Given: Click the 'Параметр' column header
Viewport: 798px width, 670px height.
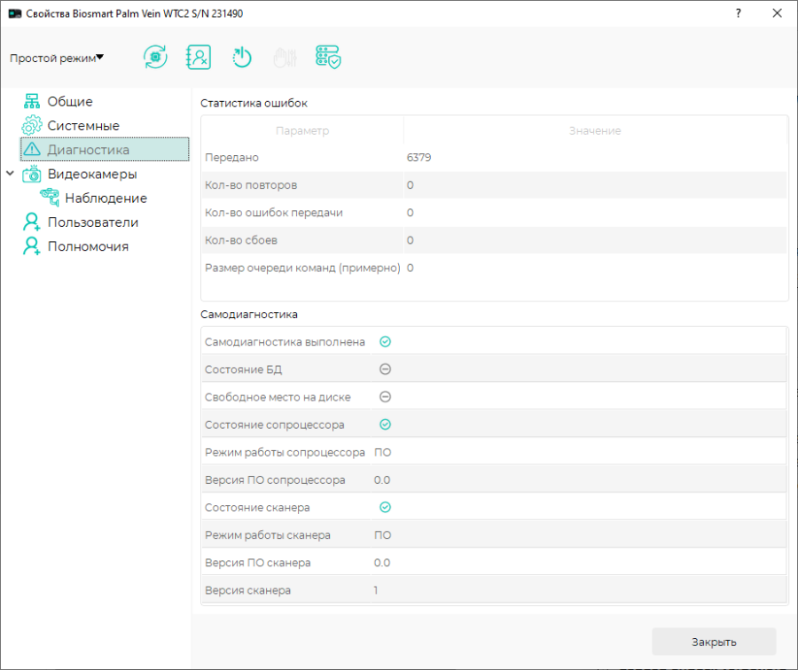Looking at the screenshot, I should point(302,131).
